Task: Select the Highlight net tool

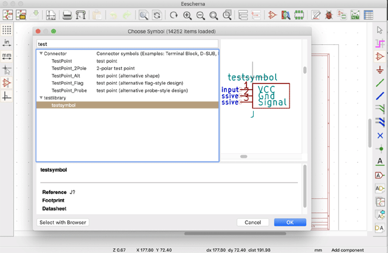Action: (x=380, y=44)
